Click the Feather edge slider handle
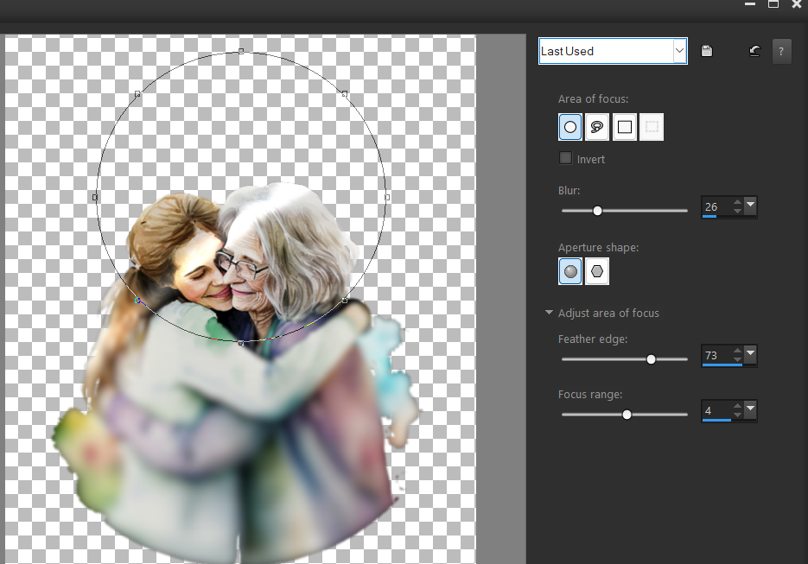This screenshot has width=808, height=564. coord(652,359)
